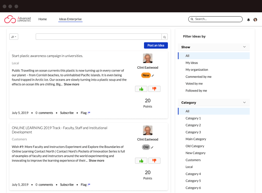Downvote the ONLINE LEARNING 2019 Track idea
Screen dimensions: 262x193
[x=154, y=161]
